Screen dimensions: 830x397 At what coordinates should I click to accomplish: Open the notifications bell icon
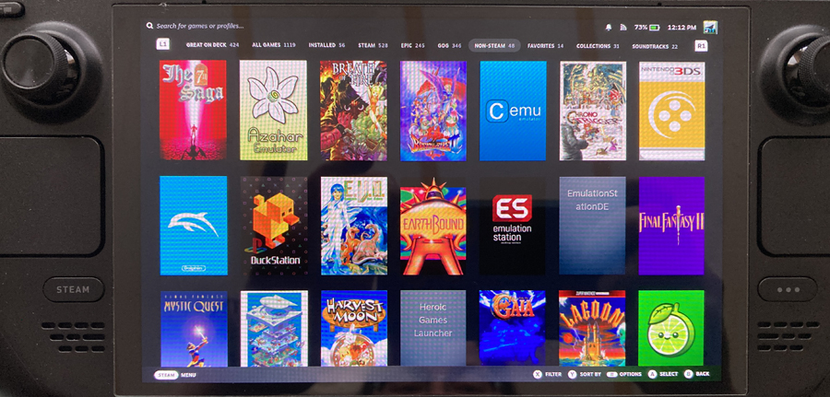pyautogui.click(x=609, y=27)
